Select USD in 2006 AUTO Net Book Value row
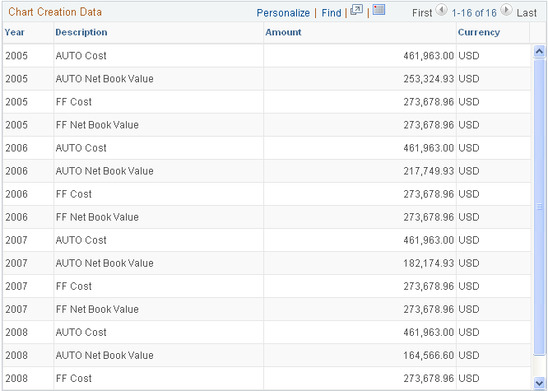Viewport: 548px width, 391px height. point(469,171)
